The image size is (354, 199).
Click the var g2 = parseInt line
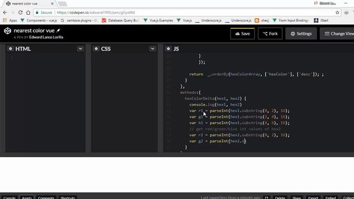[218, 142]
